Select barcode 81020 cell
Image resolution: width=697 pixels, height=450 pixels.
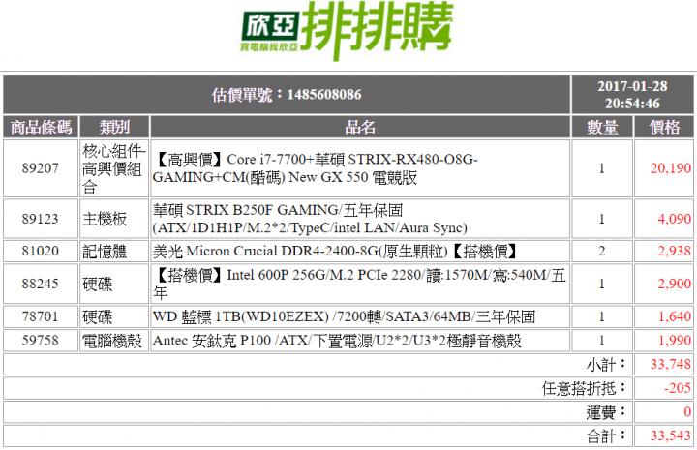pos(41,251)
